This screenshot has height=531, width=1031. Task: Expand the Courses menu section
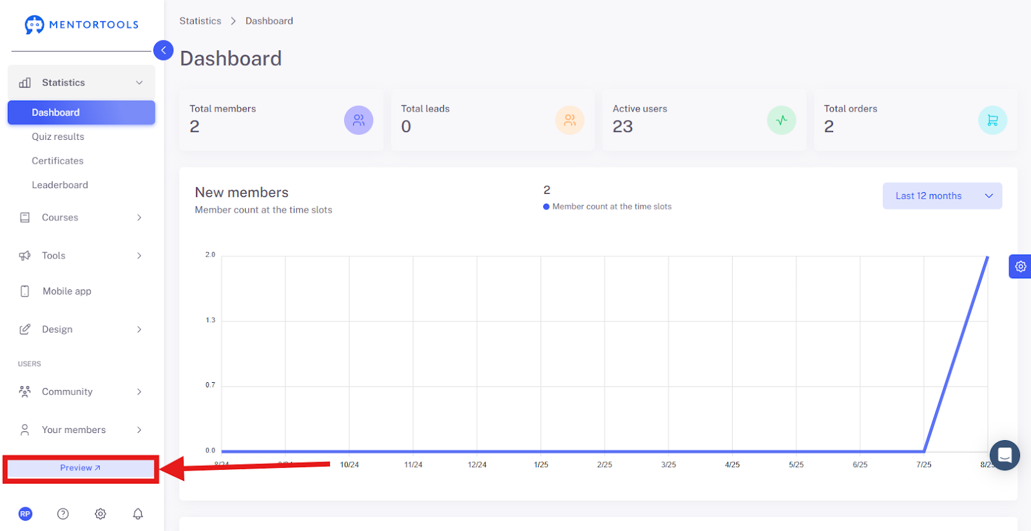pyautogui.click(x=81, y=218)
